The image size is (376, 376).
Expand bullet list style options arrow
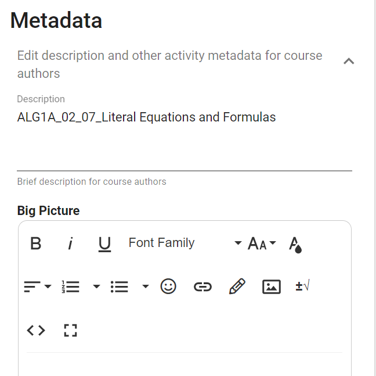(x=145, y=286)
